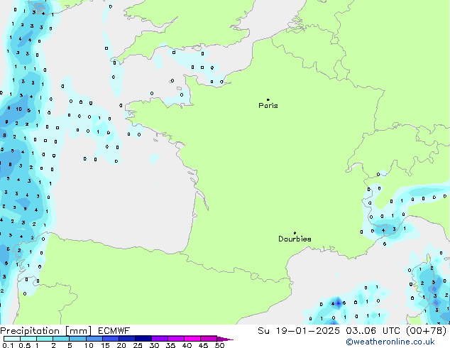Click the Dourbies town label

295,239
